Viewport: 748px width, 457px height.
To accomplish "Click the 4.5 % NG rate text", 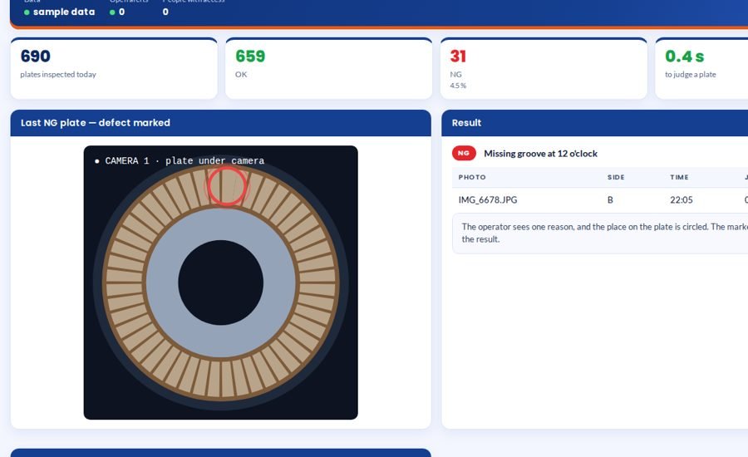I will 458,86.
